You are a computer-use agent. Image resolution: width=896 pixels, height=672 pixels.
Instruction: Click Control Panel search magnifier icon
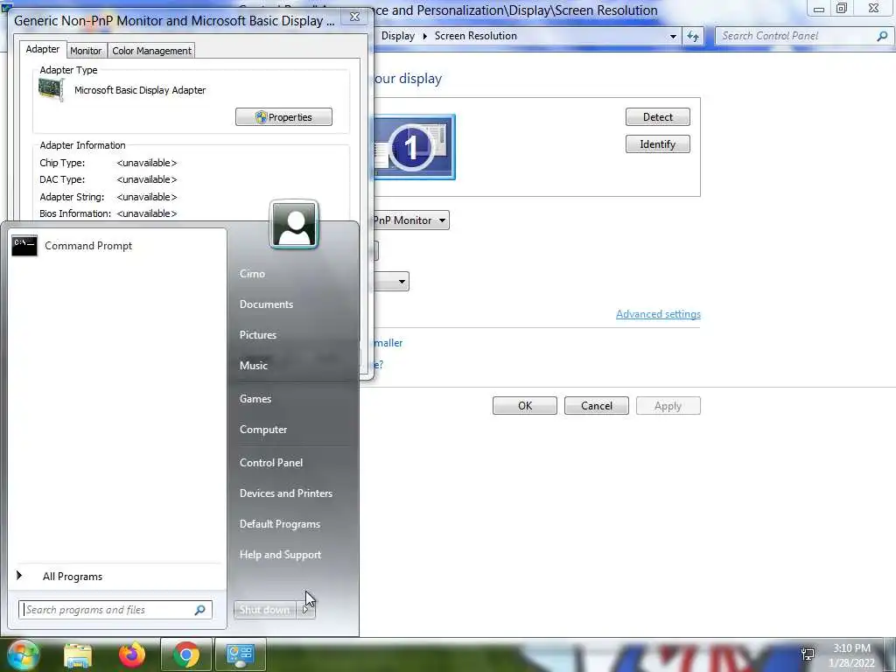[882, 36]
